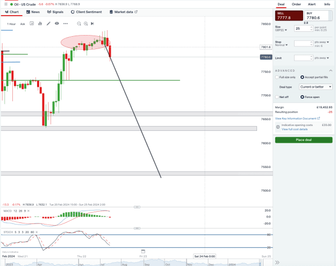Switch to the Chart tab
Viewport: 336px width, 266px height.
click(12, 12)
